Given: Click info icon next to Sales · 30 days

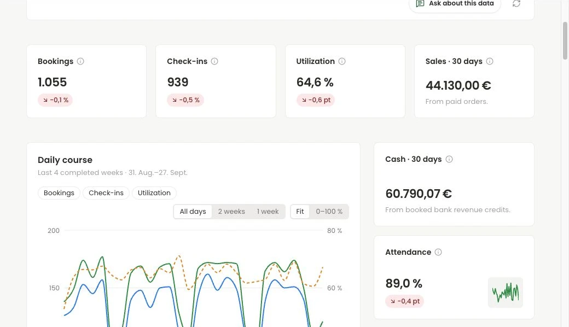Looking at the screenshot, I should click(490, 61).
